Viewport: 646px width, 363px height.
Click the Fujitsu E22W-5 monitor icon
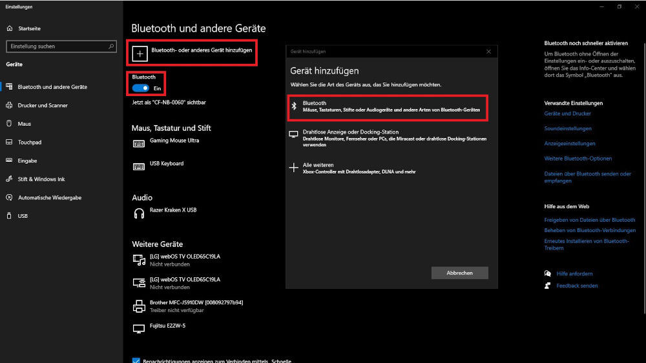139,328
